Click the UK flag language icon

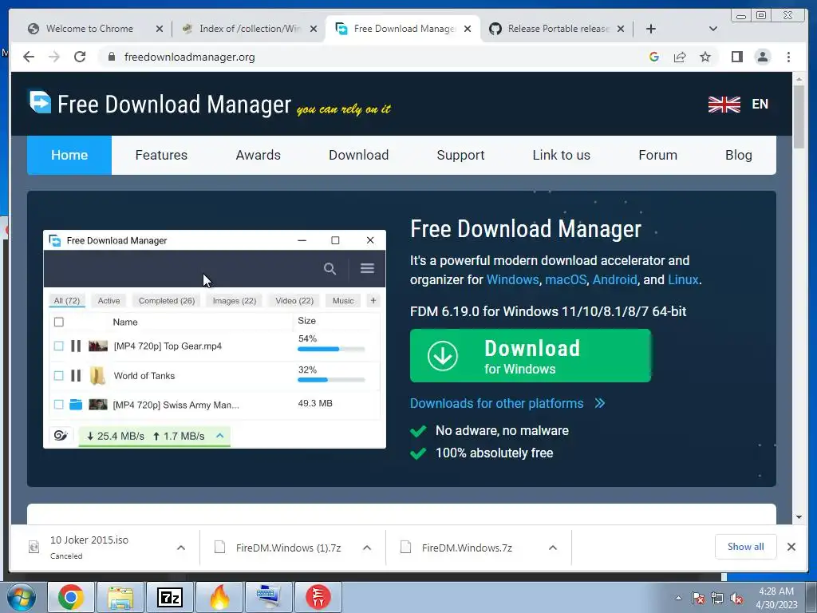click(724, 105)
